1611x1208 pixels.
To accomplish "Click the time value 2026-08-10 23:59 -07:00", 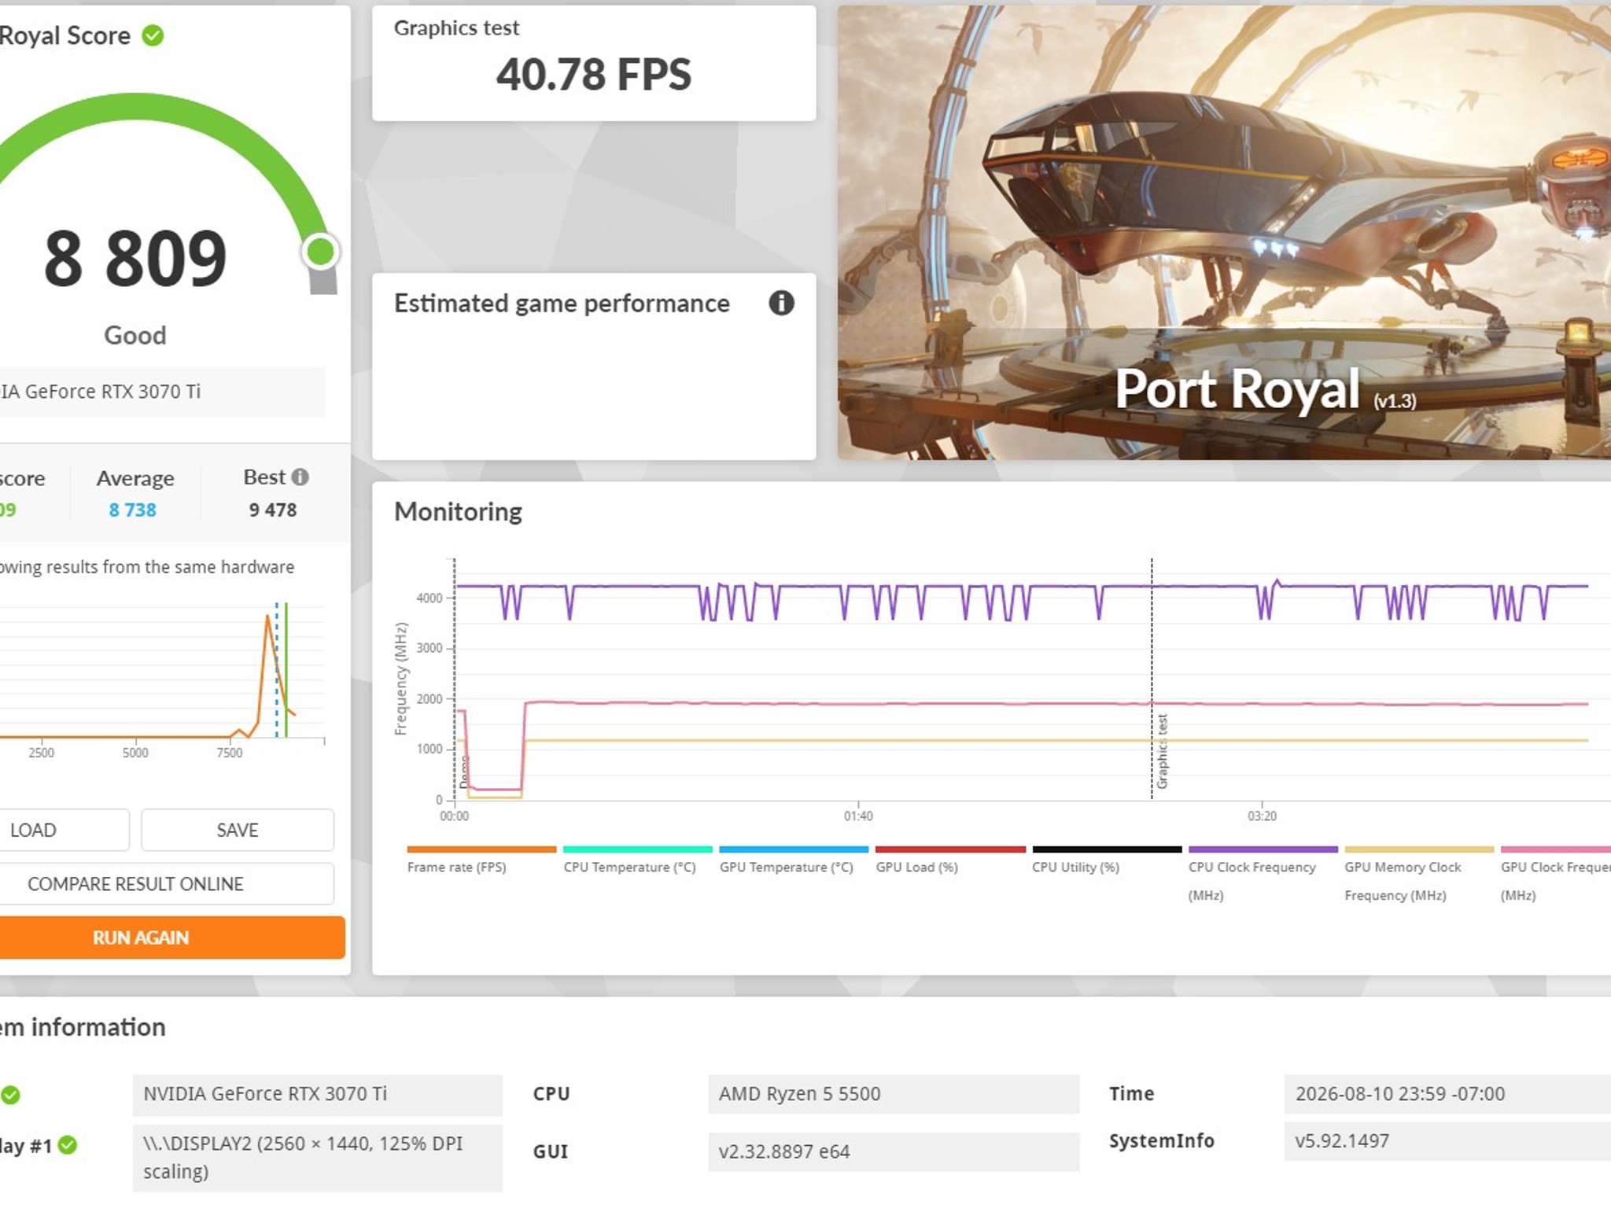I will (x=1447, y=1094).
